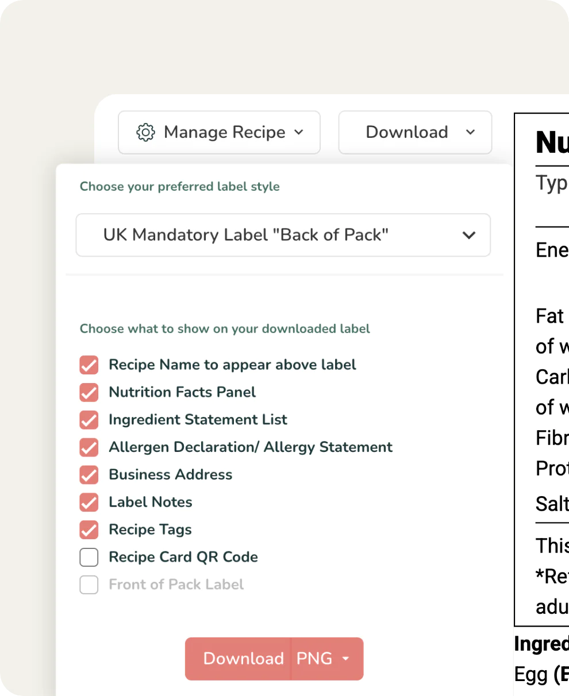
Task: Toggle the 'Label Notes' checkbox
Action: point(89,502)
